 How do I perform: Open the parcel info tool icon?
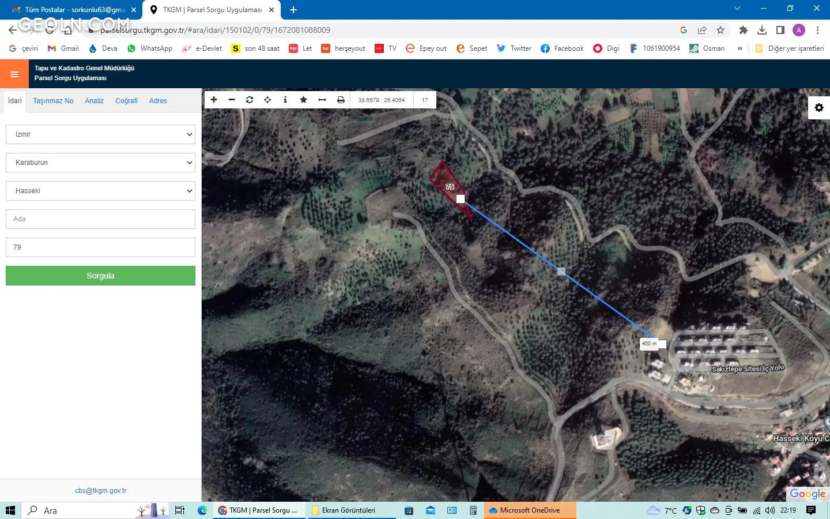pyautogui.click(x=285, y=100)
